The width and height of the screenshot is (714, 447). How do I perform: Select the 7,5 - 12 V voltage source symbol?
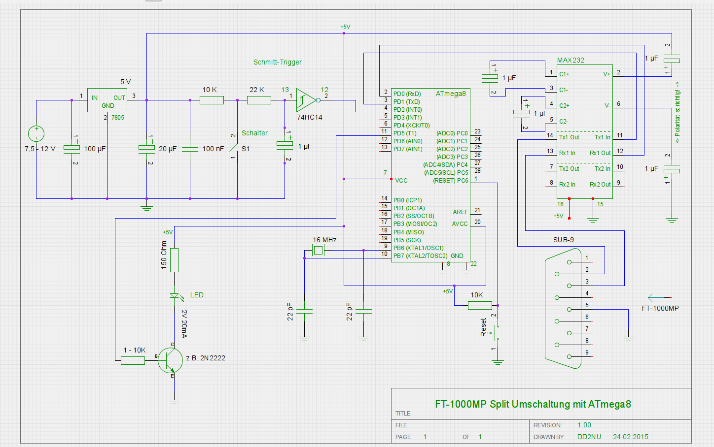pyautogui.click(x=36, y=133)
